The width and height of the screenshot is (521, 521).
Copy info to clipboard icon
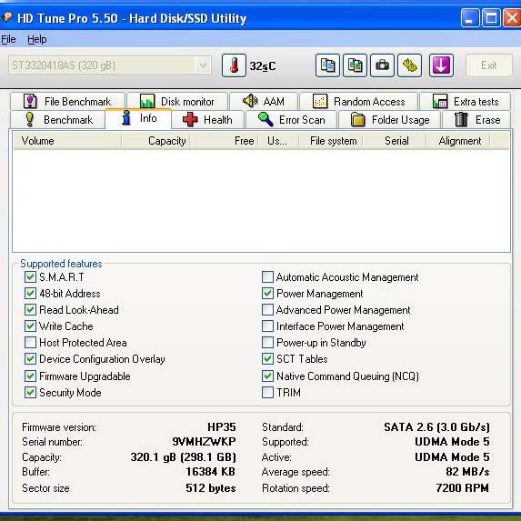point(327,65)
